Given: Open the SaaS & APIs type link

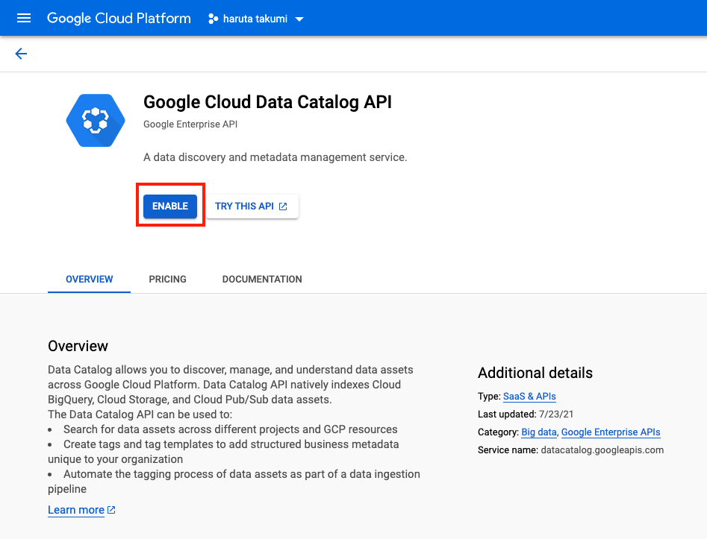Looking at the screenshot, I should click(529, 396).
